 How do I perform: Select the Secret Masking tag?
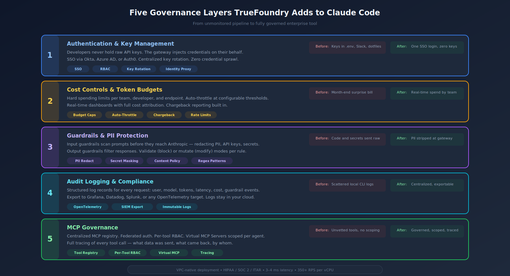[x=124, y=161]
